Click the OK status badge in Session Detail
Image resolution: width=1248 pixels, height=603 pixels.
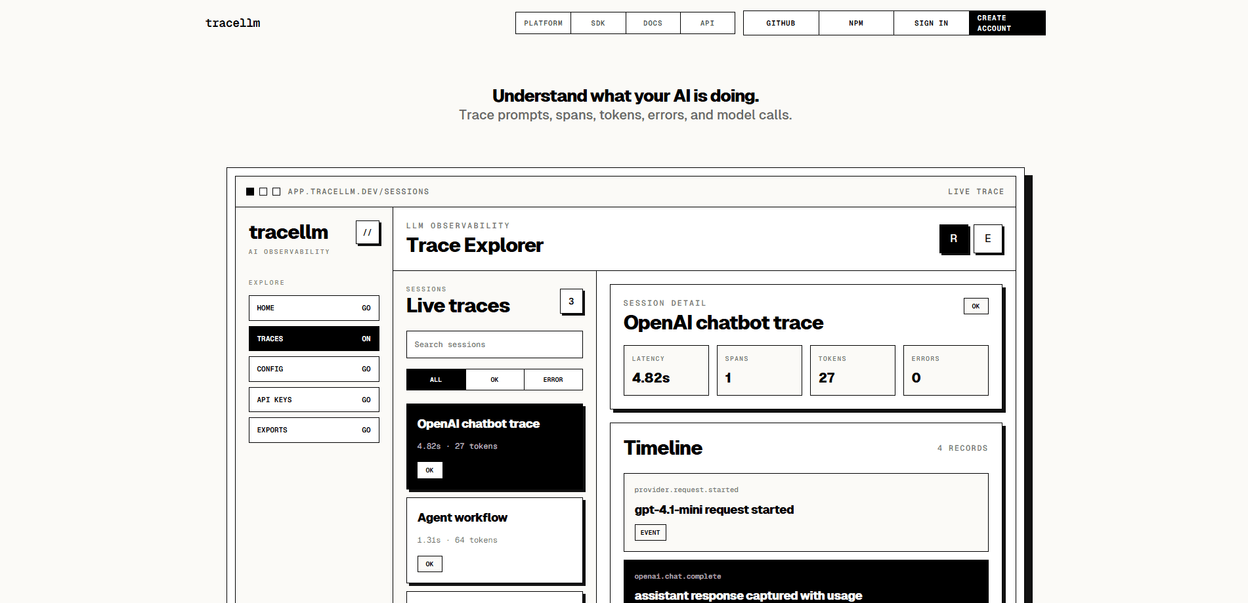[976, 306]
